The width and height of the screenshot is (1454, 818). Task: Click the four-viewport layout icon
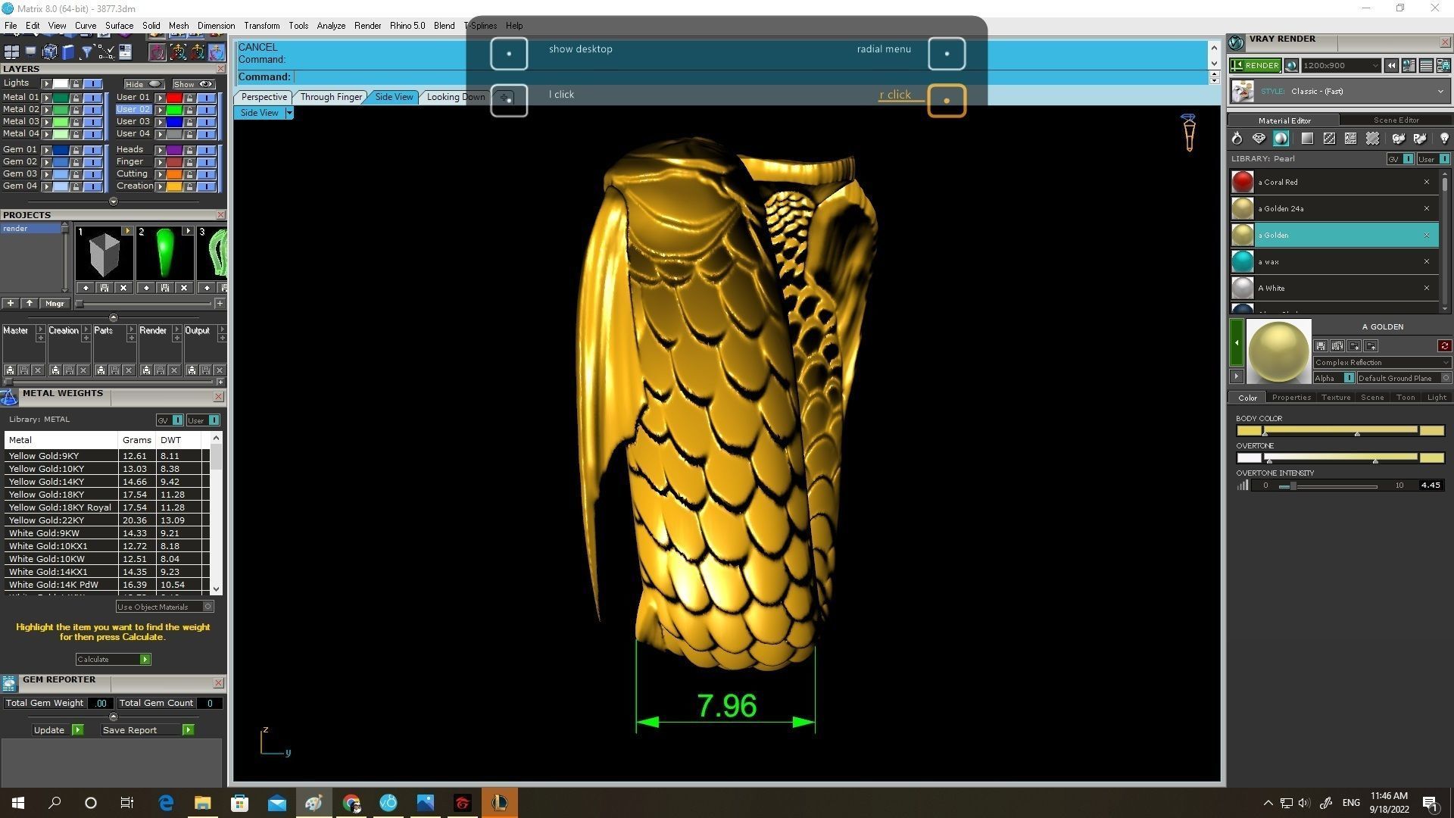(11, 52)
